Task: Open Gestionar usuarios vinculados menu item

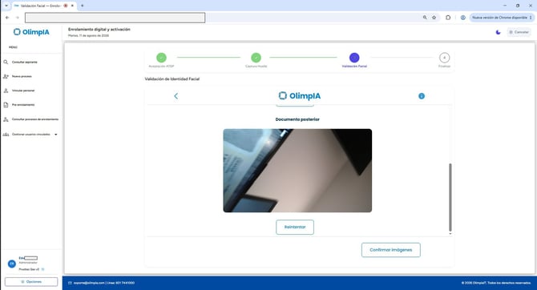Action: pyautogui.click(x=30, y=135)
